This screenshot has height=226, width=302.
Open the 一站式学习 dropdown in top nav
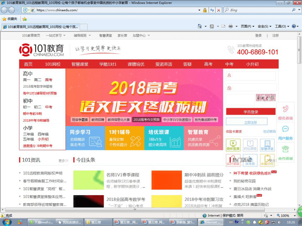pos(56,35)
